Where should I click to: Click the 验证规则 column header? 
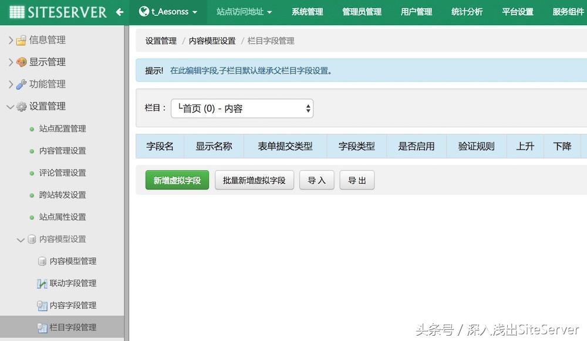476,146
